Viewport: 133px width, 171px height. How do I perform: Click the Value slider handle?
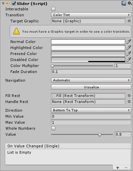[x=100, y=135]
